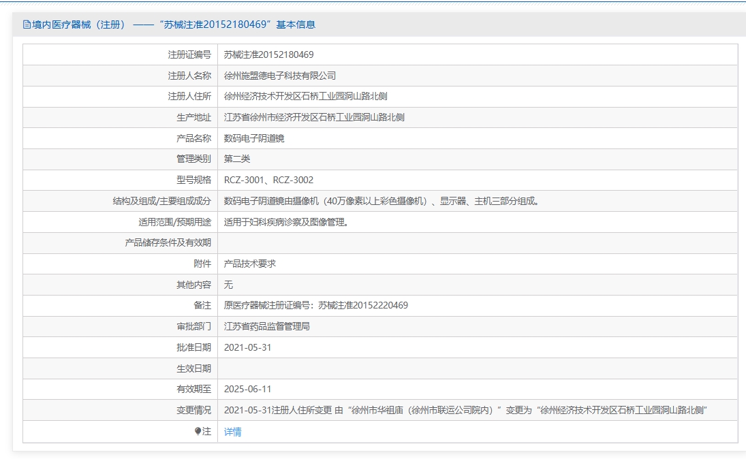Select remark with original number 苏械注准20152220469
The height and width of the screenshot is (459, 746).
coord(316,305)
